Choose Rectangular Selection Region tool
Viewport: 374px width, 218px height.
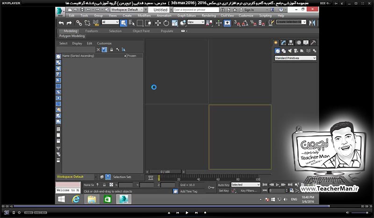(140, 23)
